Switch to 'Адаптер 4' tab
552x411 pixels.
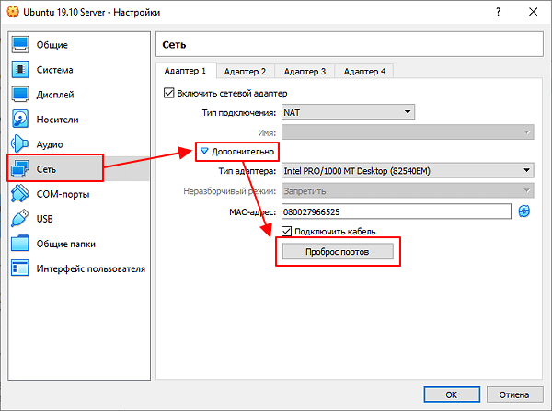[364, 71]
